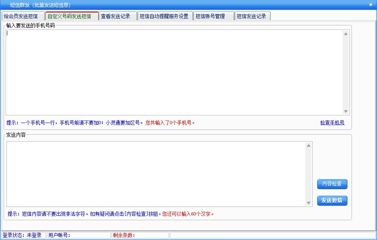The image size is (377, 240).
Task: Click the 内容检查 button
Action: tap(332, 184)
